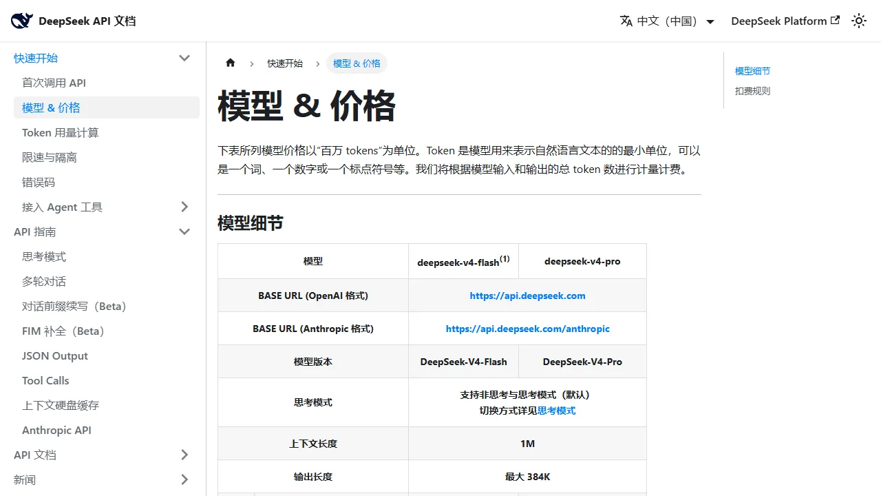Open 上下文硬盘缓存 sidebar page
Screen dimensions: 881x496
click(107, 405)
